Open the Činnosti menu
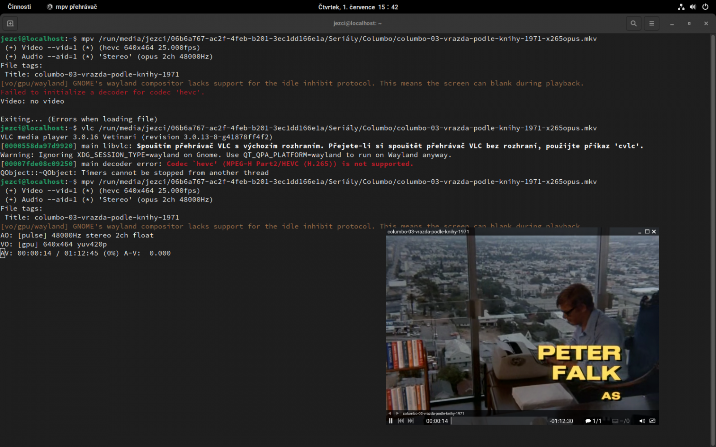Screen dimensions: 716x447 pyautogui.click(x=19, y=6)
